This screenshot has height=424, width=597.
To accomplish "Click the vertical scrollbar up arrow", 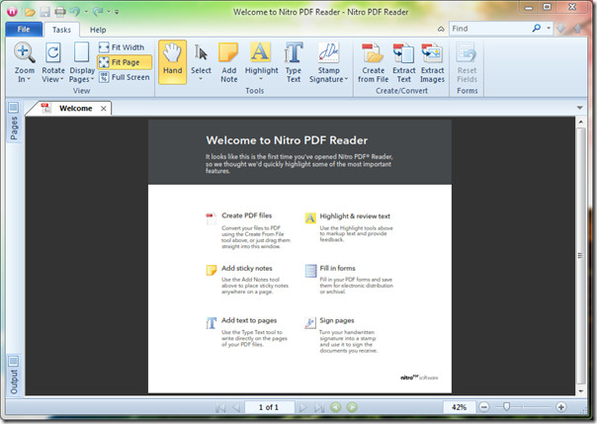I will 580,123.
